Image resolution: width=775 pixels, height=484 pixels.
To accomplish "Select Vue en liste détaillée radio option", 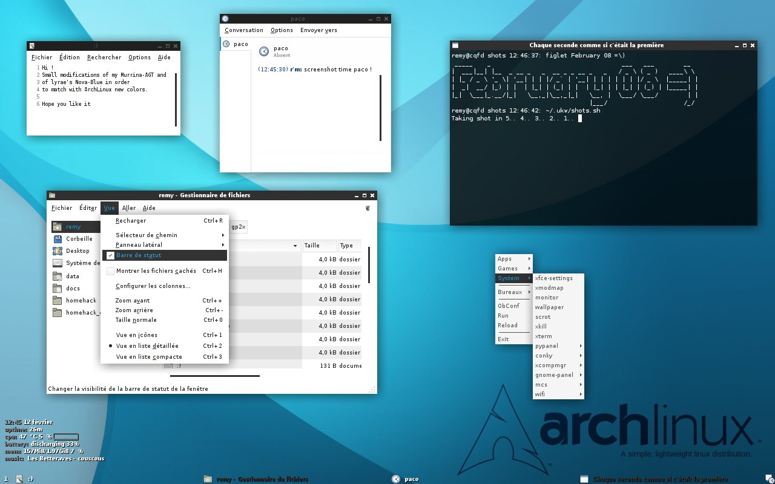I will coord(164,346).
